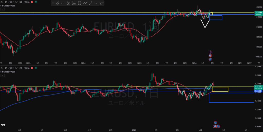Click the US flag economic event on weekly chart
The width and height of the screenshot is (263, 132).
pos(210,56)
